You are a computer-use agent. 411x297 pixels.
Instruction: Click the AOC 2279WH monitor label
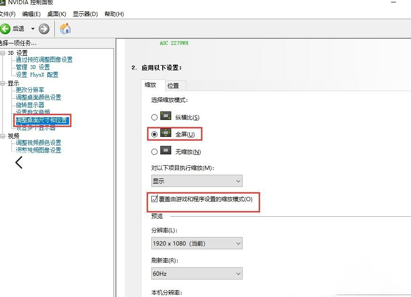click(174, 43)
